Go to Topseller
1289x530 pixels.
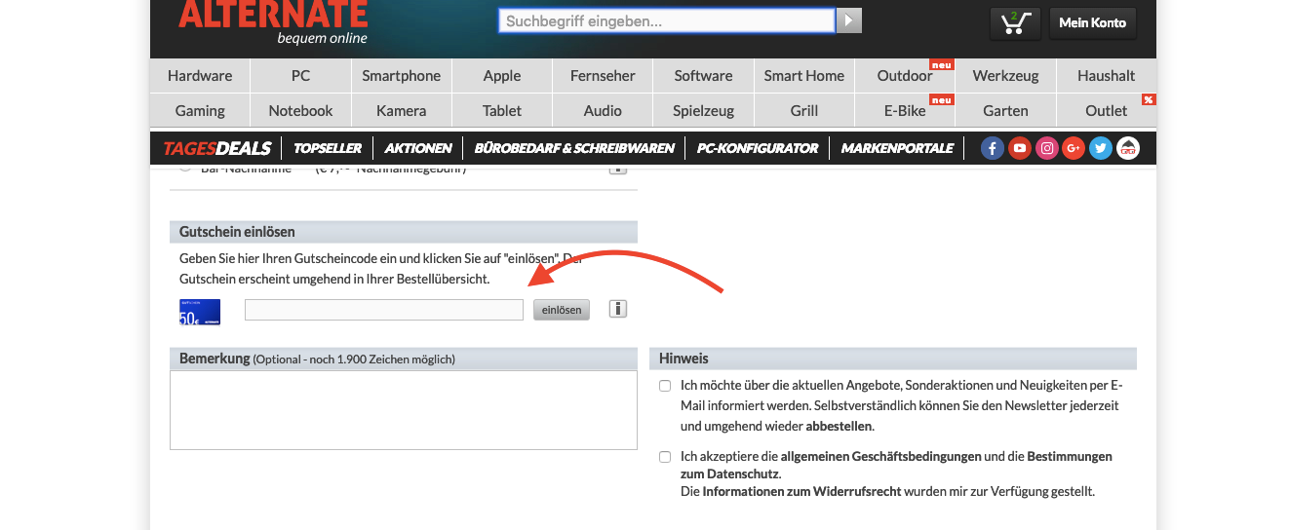tap(328, 148)
